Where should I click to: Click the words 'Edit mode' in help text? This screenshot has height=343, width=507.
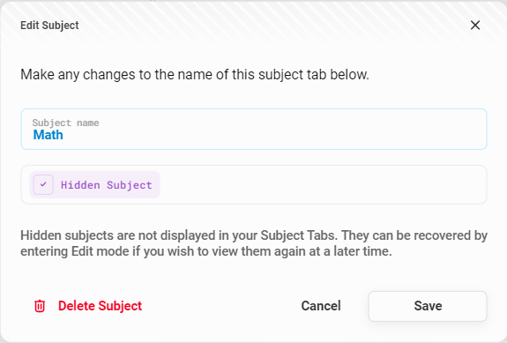pyautogui.click(x=101, y=251)
